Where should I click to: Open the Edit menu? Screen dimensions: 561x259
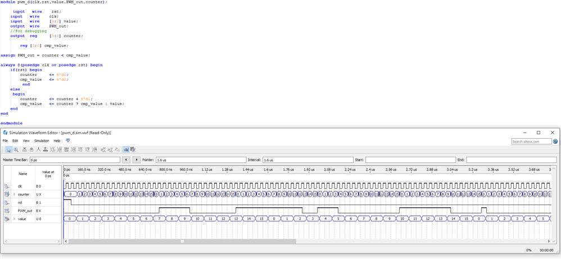(15, 141)
